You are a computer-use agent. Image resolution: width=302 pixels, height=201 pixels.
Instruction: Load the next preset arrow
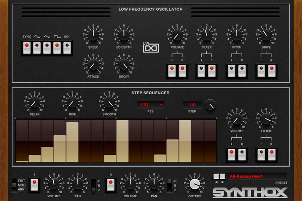pos(222,182)
